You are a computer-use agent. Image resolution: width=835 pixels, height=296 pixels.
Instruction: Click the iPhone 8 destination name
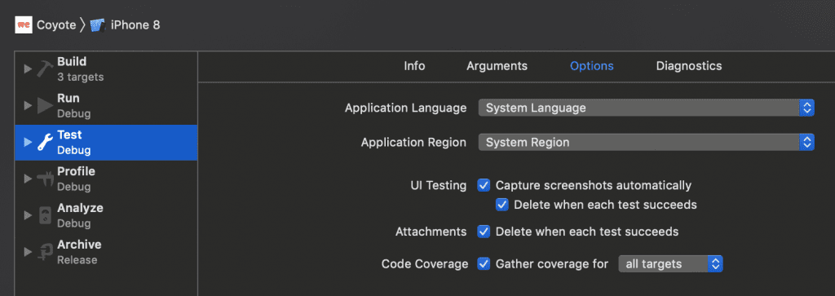pyautogui.click(x=135, y=25)
